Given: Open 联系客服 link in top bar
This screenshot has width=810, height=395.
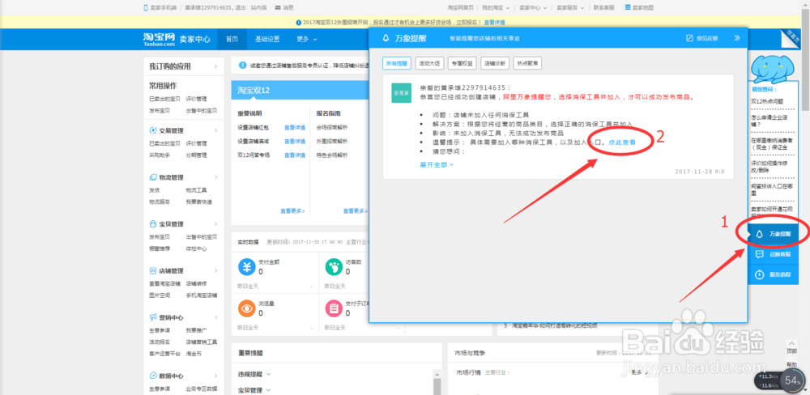Looking at the screenshot, I should tap(604, 8).
